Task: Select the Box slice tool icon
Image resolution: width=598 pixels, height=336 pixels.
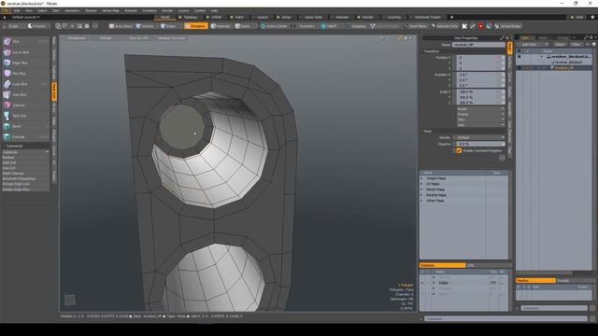Action: click(x=7, y=41)
